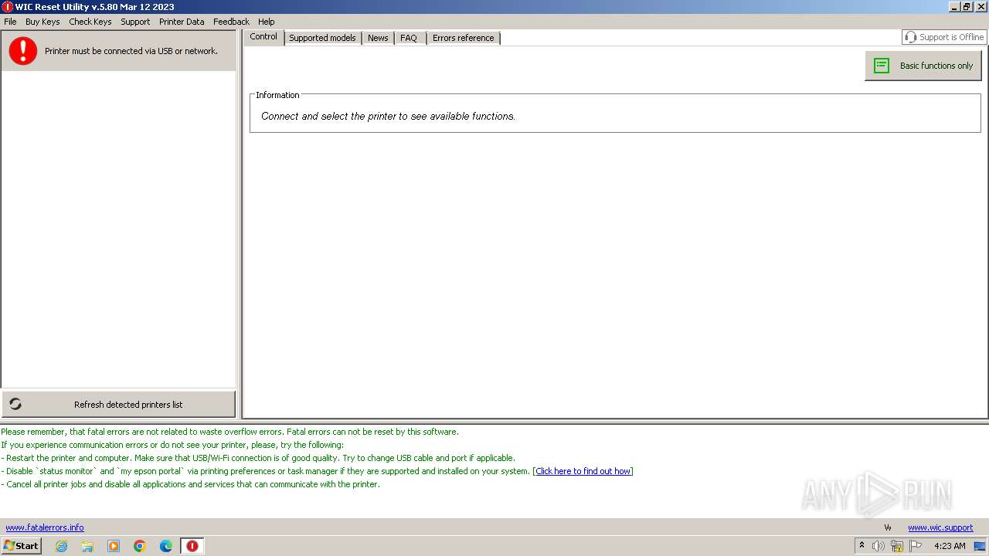Open the Windows Start menu

(22, 545)
